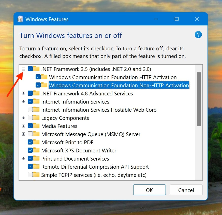The width and height of the screenshot is (222, 215).
Task: Click the folder icon beside Microsoft Print to PDF
Action: [x=36, y=142]
